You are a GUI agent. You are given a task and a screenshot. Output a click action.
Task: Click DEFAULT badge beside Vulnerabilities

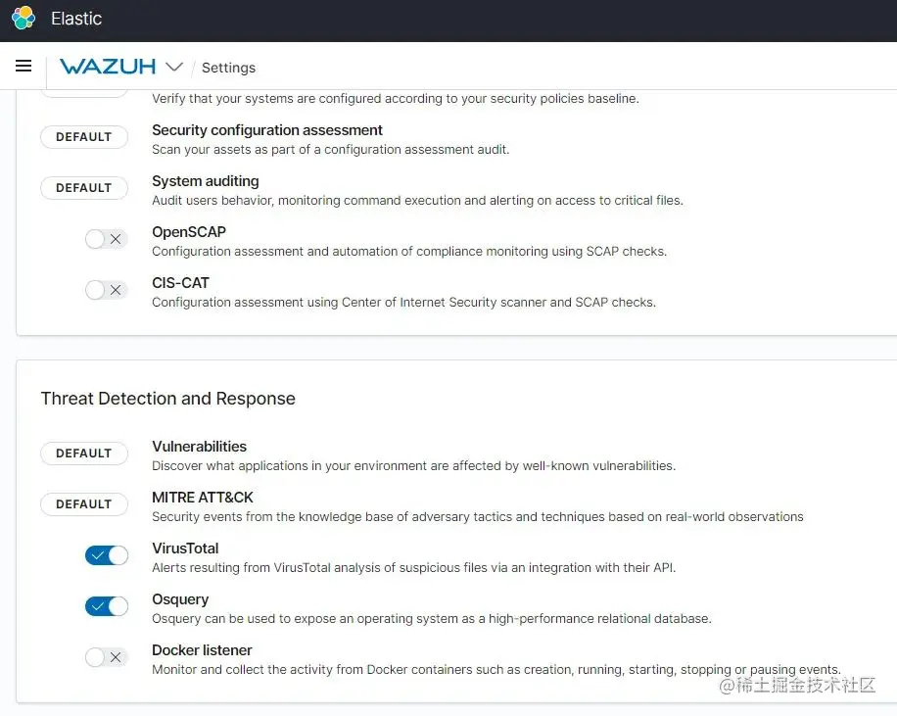84,453
